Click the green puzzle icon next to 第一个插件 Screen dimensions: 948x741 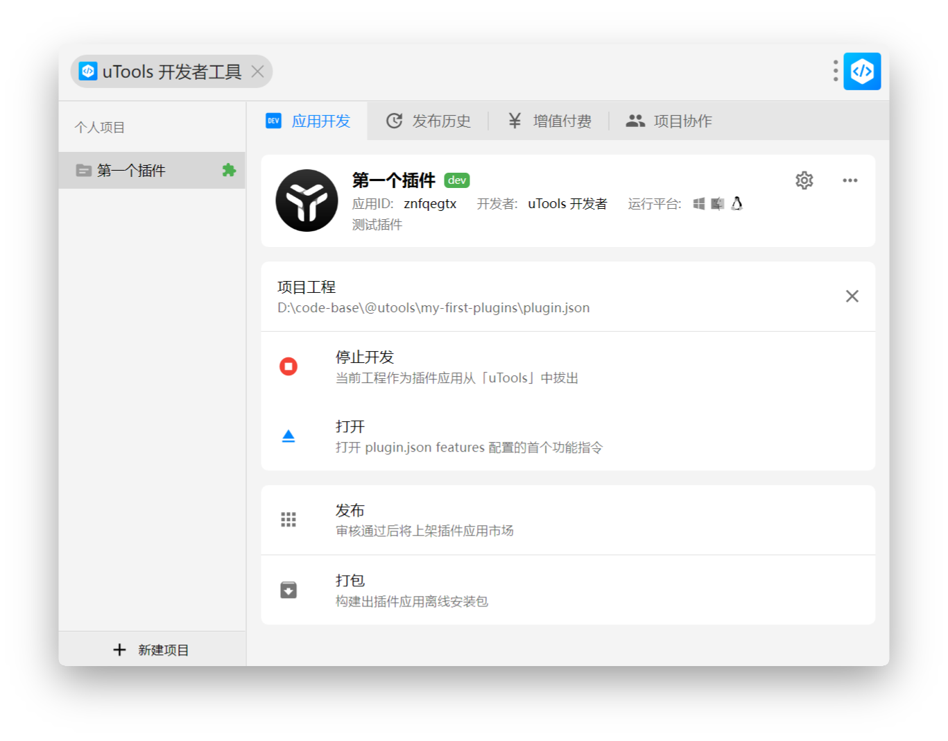coord(228,170)
